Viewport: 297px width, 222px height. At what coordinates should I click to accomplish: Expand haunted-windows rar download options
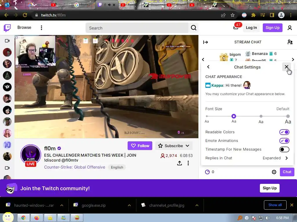[x=62, y=205]
